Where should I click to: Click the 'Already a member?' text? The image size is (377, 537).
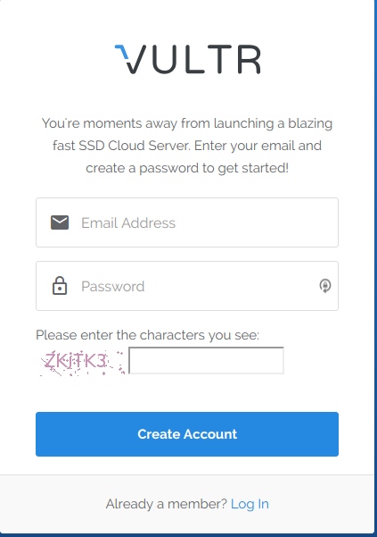pyautogui.click(x=167, y=504)
